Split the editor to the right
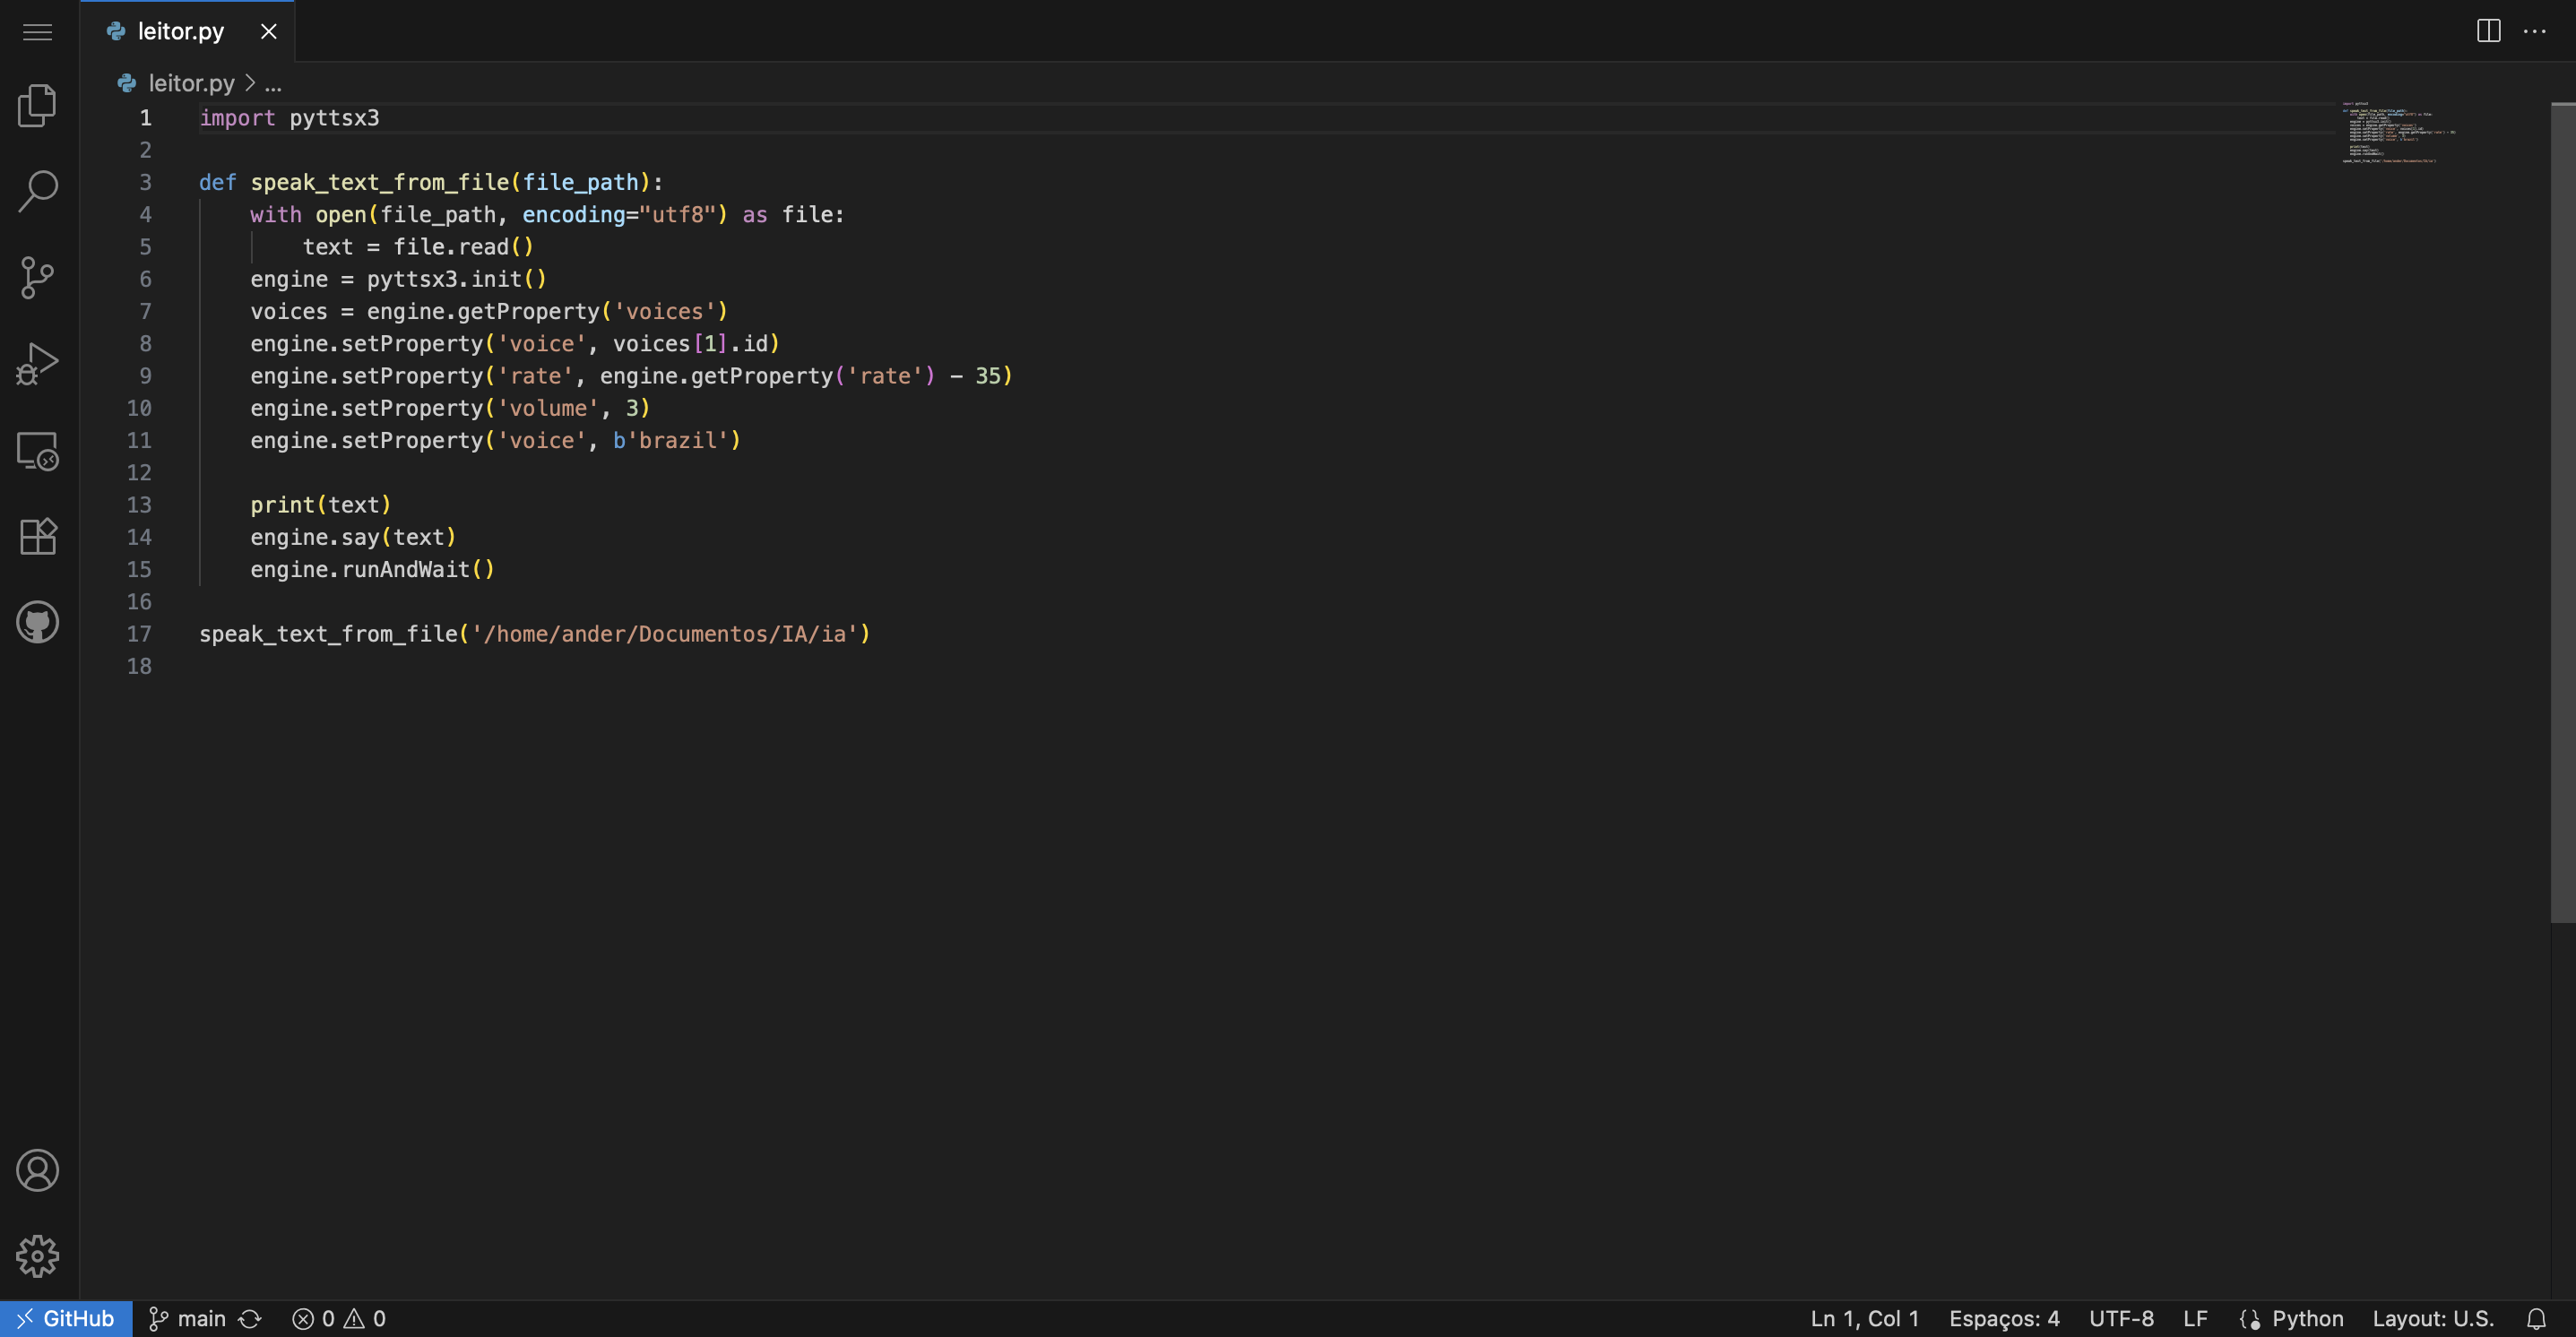This screenshot has height=1337, width=2576. 2489,31
